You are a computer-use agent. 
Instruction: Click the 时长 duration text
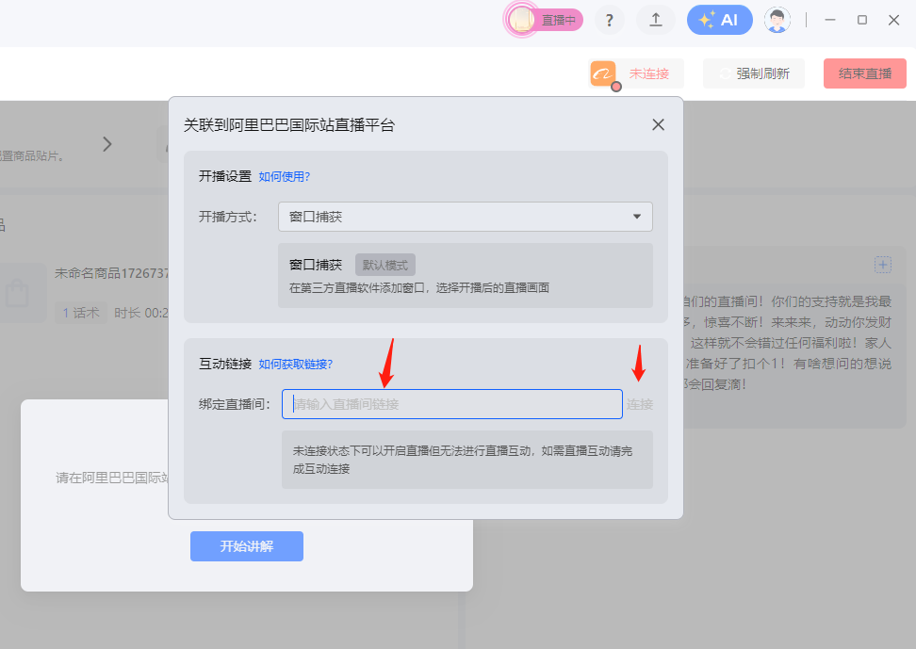point(140,313)
